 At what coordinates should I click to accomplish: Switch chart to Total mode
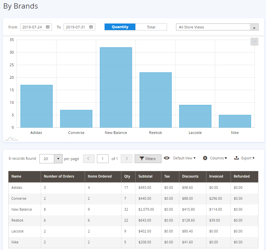[x=151, y=27]
